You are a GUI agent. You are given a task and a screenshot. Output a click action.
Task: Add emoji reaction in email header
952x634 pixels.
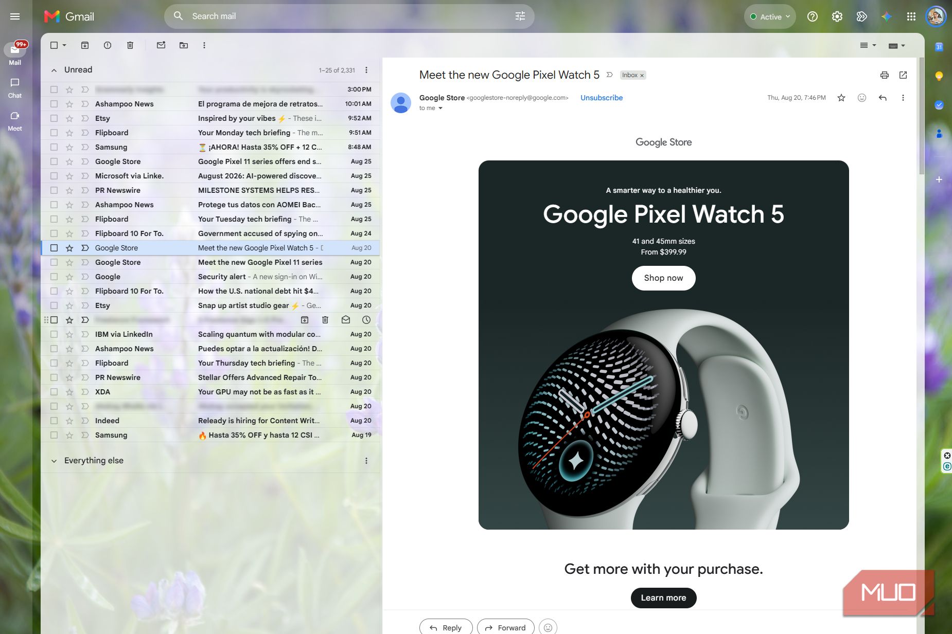pos(862,98)
